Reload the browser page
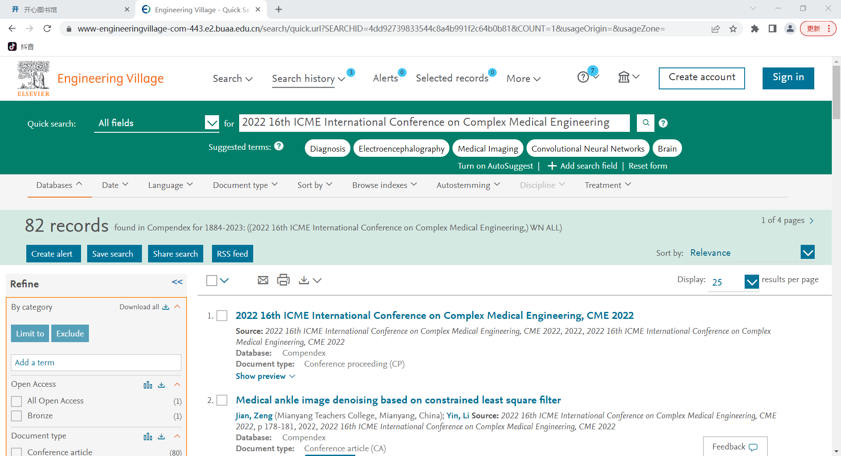The width and height of the screenshot is (841, 456). [47, 28]
